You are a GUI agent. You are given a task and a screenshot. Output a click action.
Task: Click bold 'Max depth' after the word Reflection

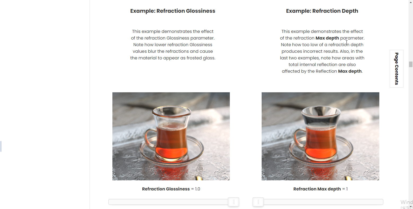[x=350, y=71]
